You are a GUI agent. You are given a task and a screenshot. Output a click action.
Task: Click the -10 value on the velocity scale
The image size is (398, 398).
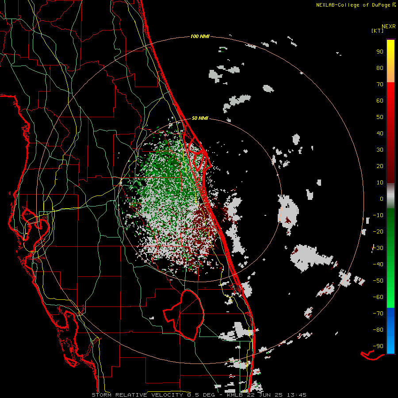click(x=378, y=215)
